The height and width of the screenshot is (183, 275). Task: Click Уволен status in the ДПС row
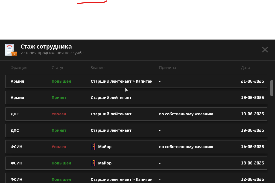click(x=59, y=114)
